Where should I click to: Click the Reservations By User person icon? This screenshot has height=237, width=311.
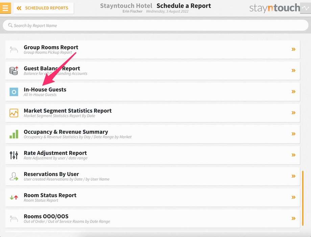[14, 176]
